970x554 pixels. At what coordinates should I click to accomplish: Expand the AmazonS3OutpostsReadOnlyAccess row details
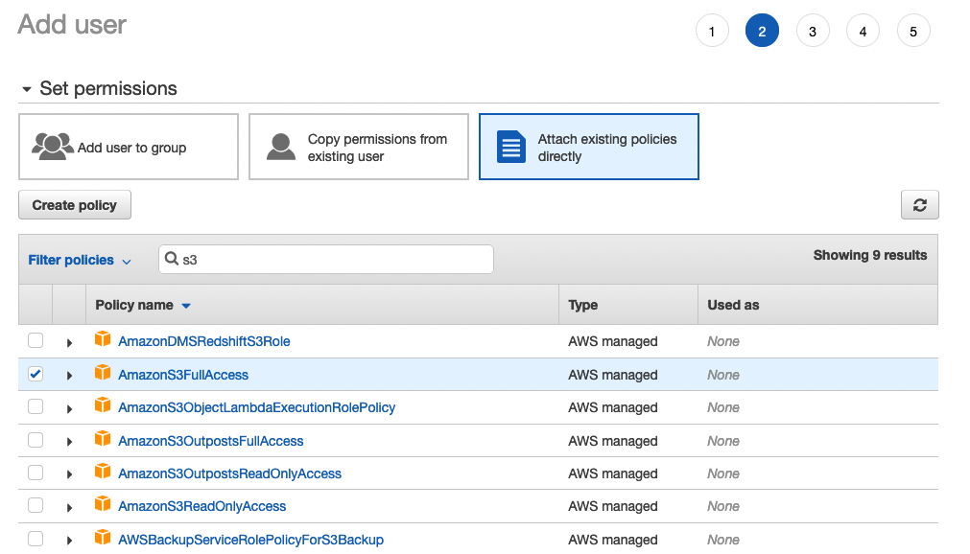69,474
